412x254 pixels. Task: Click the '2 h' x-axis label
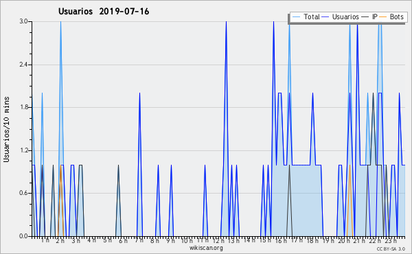pos(60,241)
